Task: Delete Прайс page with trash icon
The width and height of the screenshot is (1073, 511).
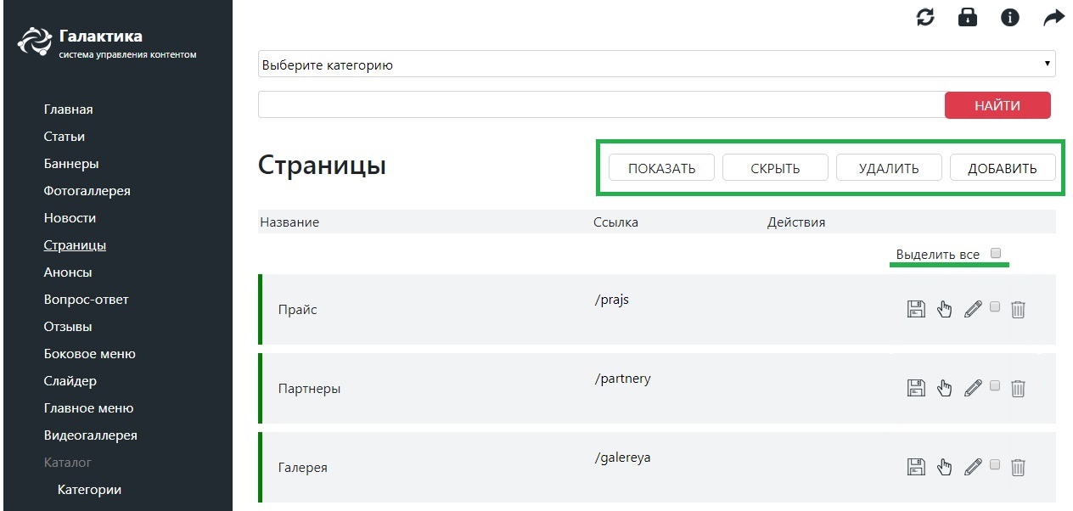Action: (1019, 309)
